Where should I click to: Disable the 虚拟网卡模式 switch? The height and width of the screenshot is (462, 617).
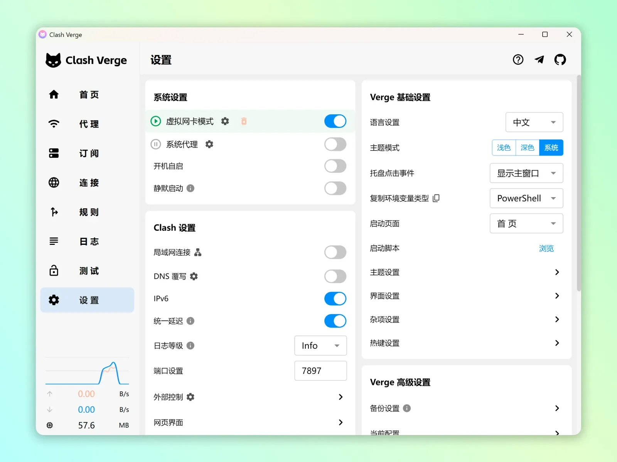pyautogui.click(x=335, y=121)
